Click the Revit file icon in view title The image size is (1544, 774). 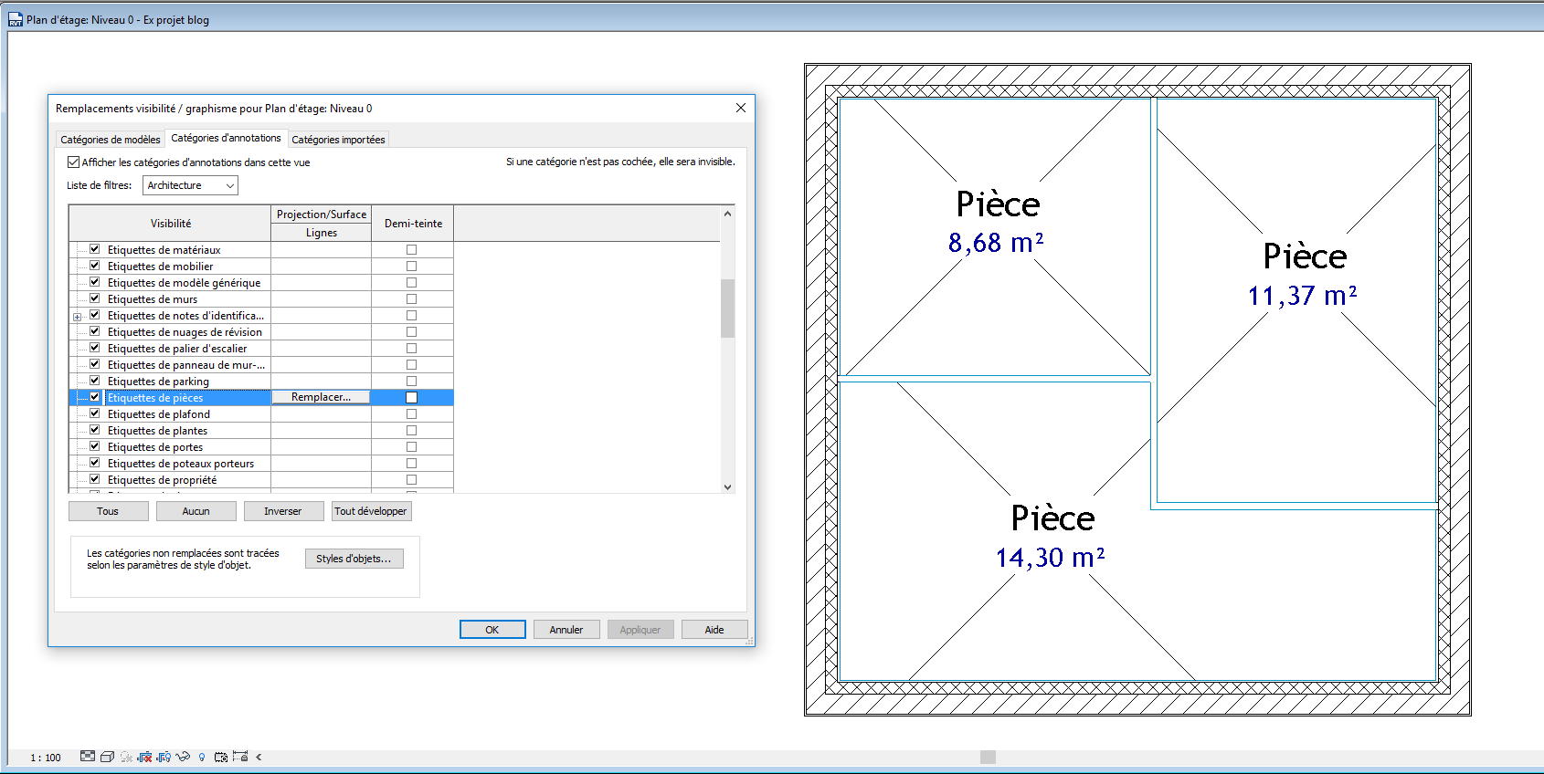pos(16,20)
